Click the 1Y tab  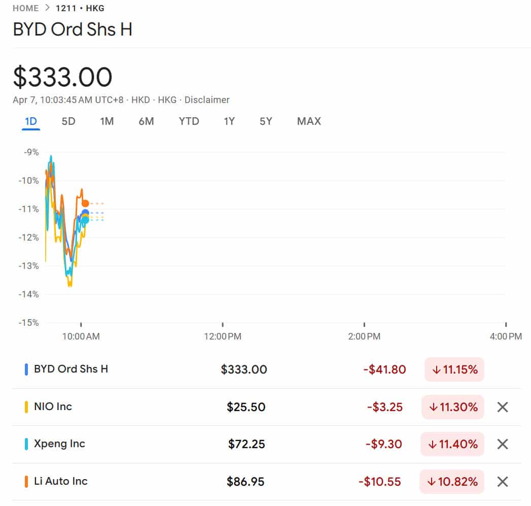(229, 121)
